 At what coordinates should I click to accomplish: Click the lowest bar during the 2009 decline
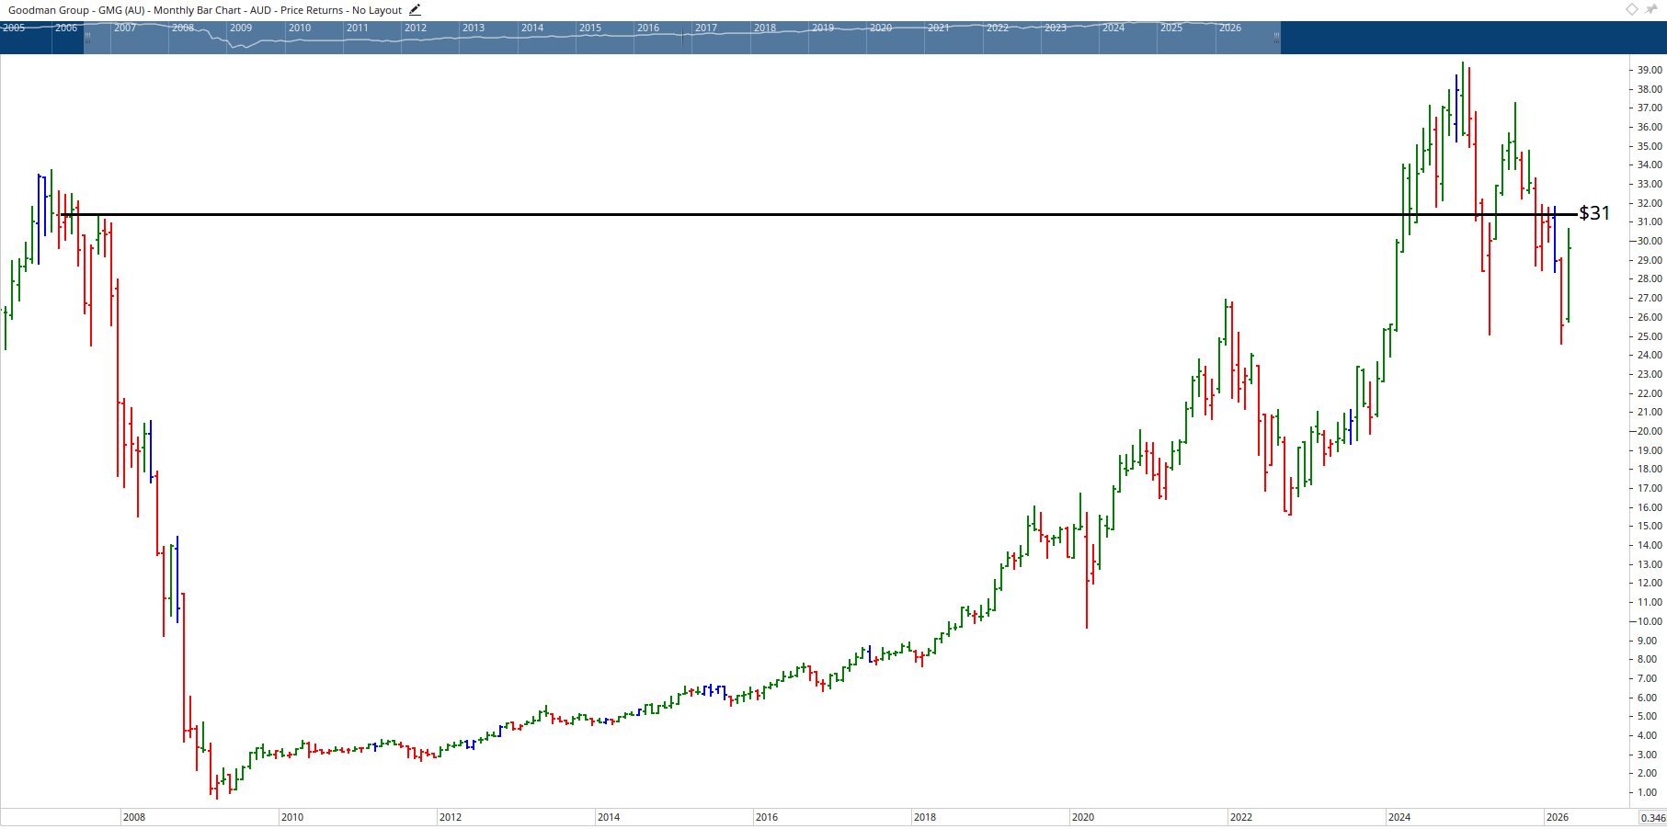point(216,786)
